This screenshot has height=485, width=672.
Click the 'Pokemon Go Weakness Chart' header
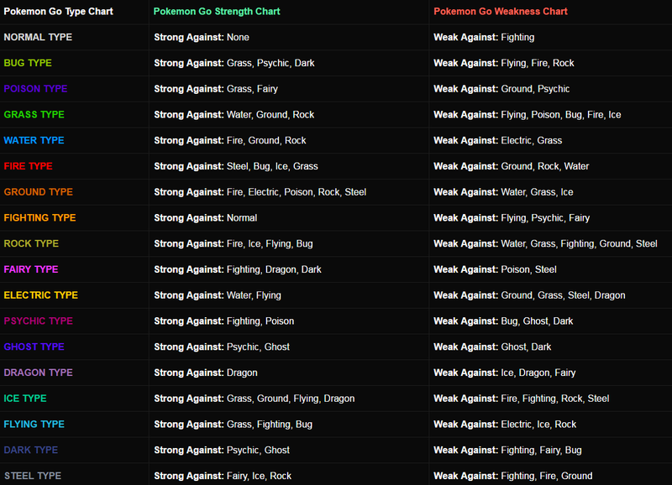501,12
